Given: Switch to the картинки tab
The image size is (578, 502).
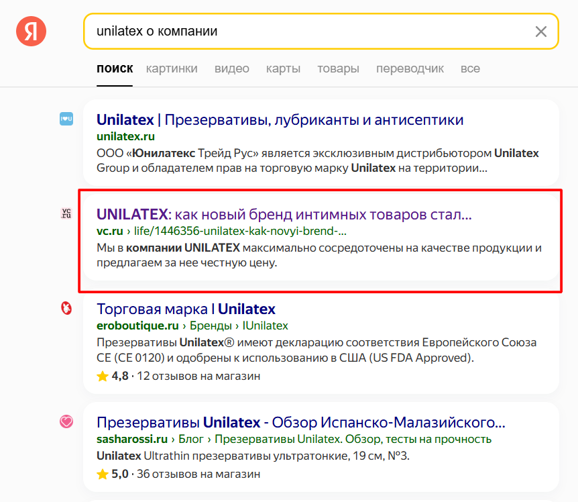Looking at the screenshot, I should [x=172, y=68].
